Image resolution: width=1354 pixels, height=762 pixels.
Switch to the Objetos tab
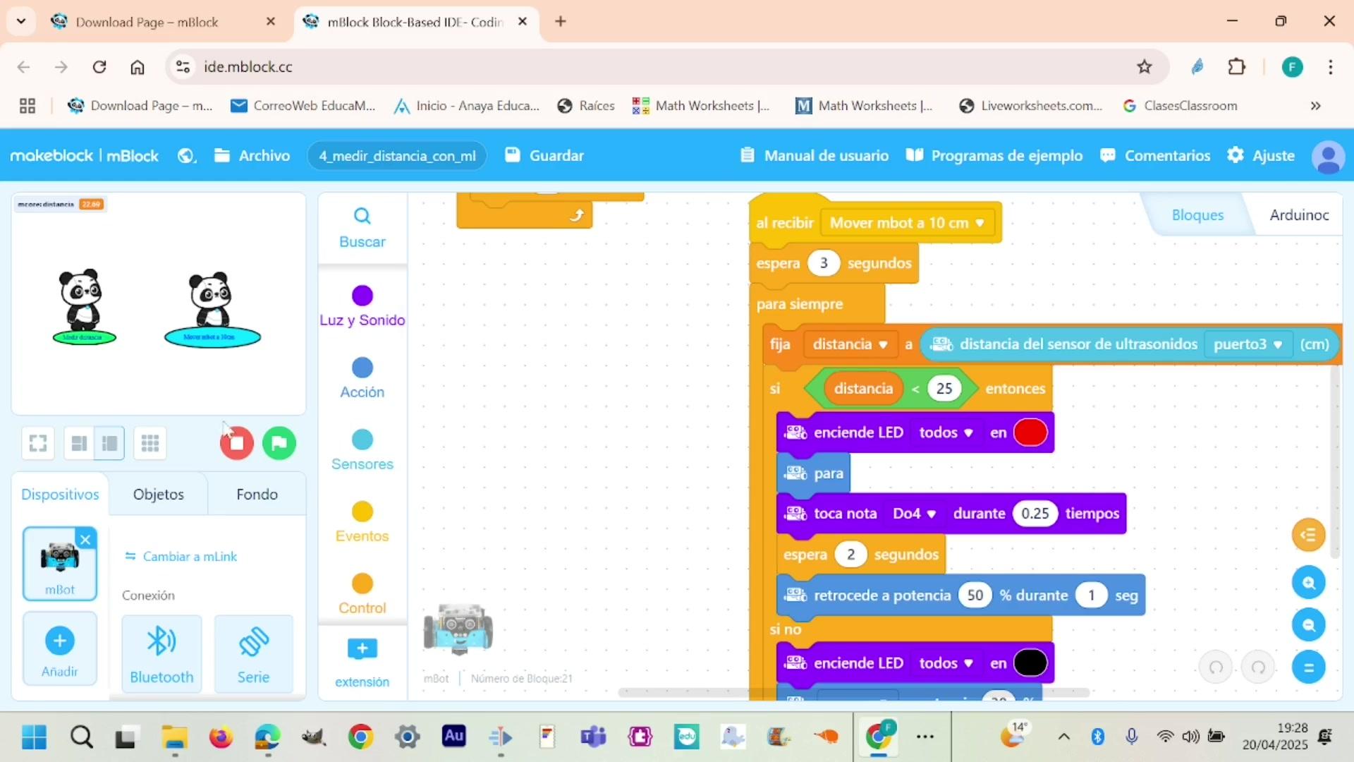[158, 494]
